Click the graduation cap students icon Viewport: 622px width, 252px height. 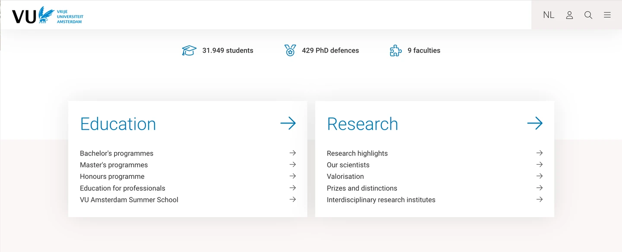pos(189,50)
